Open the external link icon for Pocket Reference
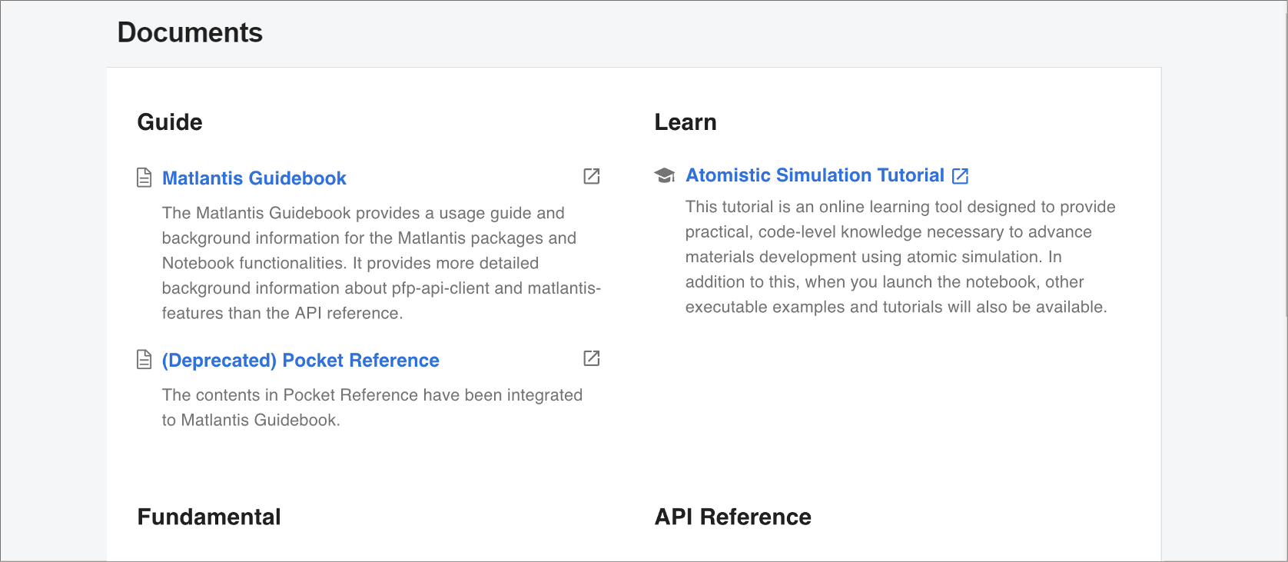The image size is (1288, 562). pyautogui.click(x=591, y=358)
